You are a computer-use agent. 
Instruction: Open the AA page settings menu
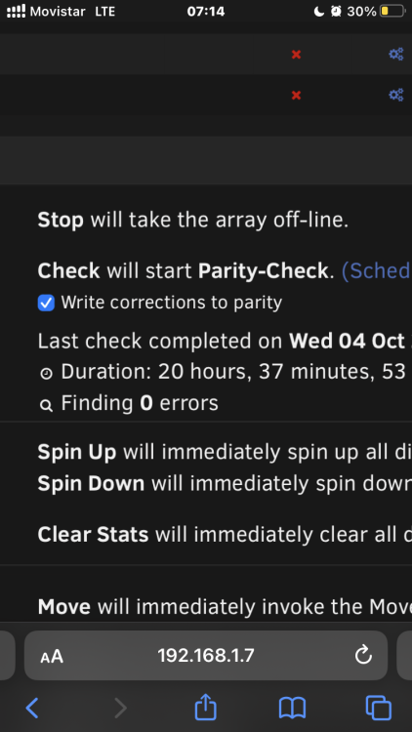(x=52, y=656)
